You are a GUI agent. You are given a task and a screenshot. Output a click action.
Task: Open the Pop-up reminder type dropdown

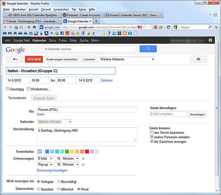click(45, 164)
